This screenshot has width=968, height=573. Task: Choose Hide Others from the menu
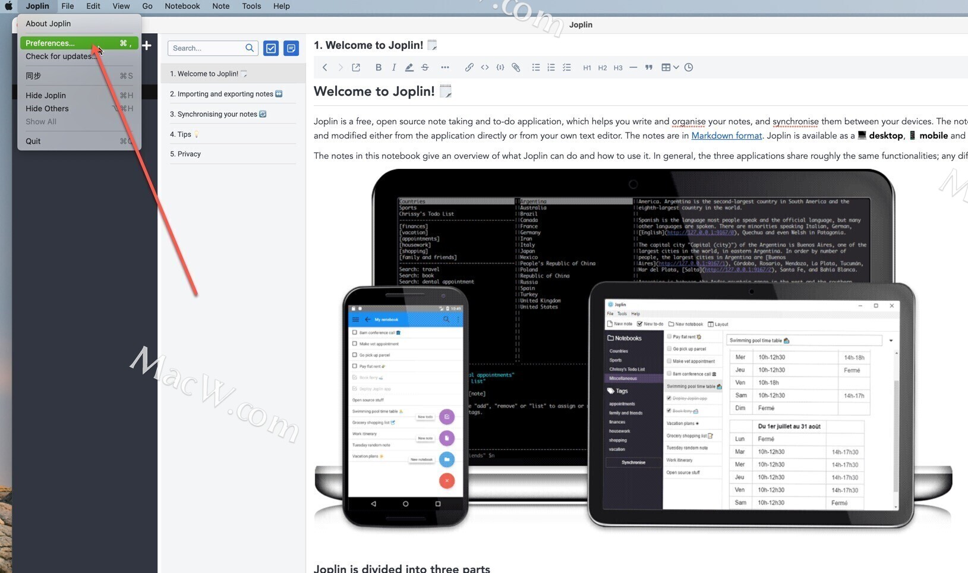point(79,109)
